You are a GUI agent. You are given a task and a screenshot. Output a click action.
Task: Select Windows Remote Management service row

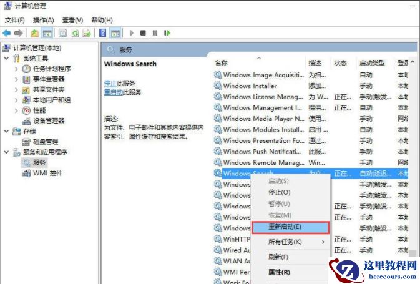click(311, 163)
